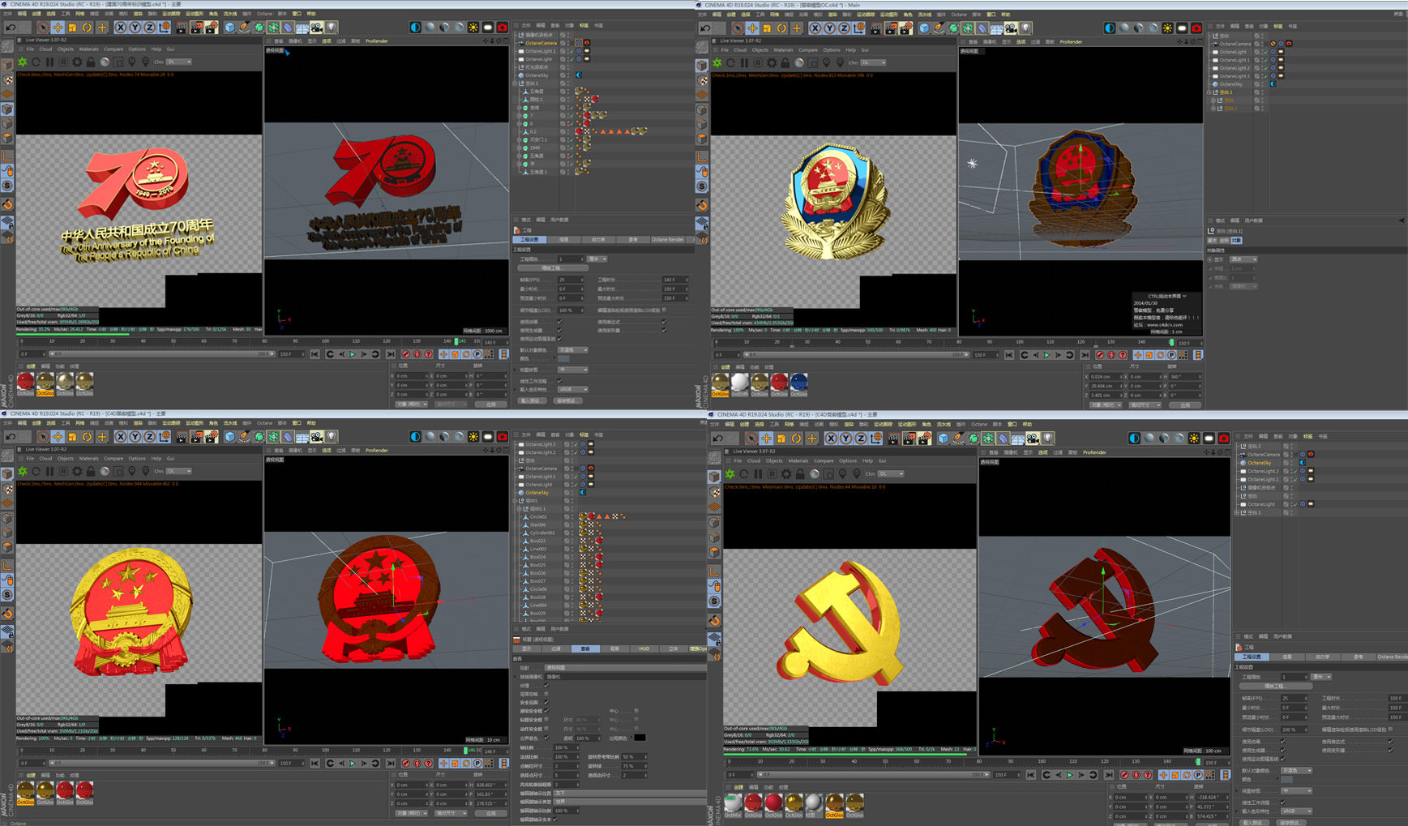This screenshot has height=826, width=1408.
Task: Add a Cube primitive in the 70th-anniversary window
Action: click(229, 28)
